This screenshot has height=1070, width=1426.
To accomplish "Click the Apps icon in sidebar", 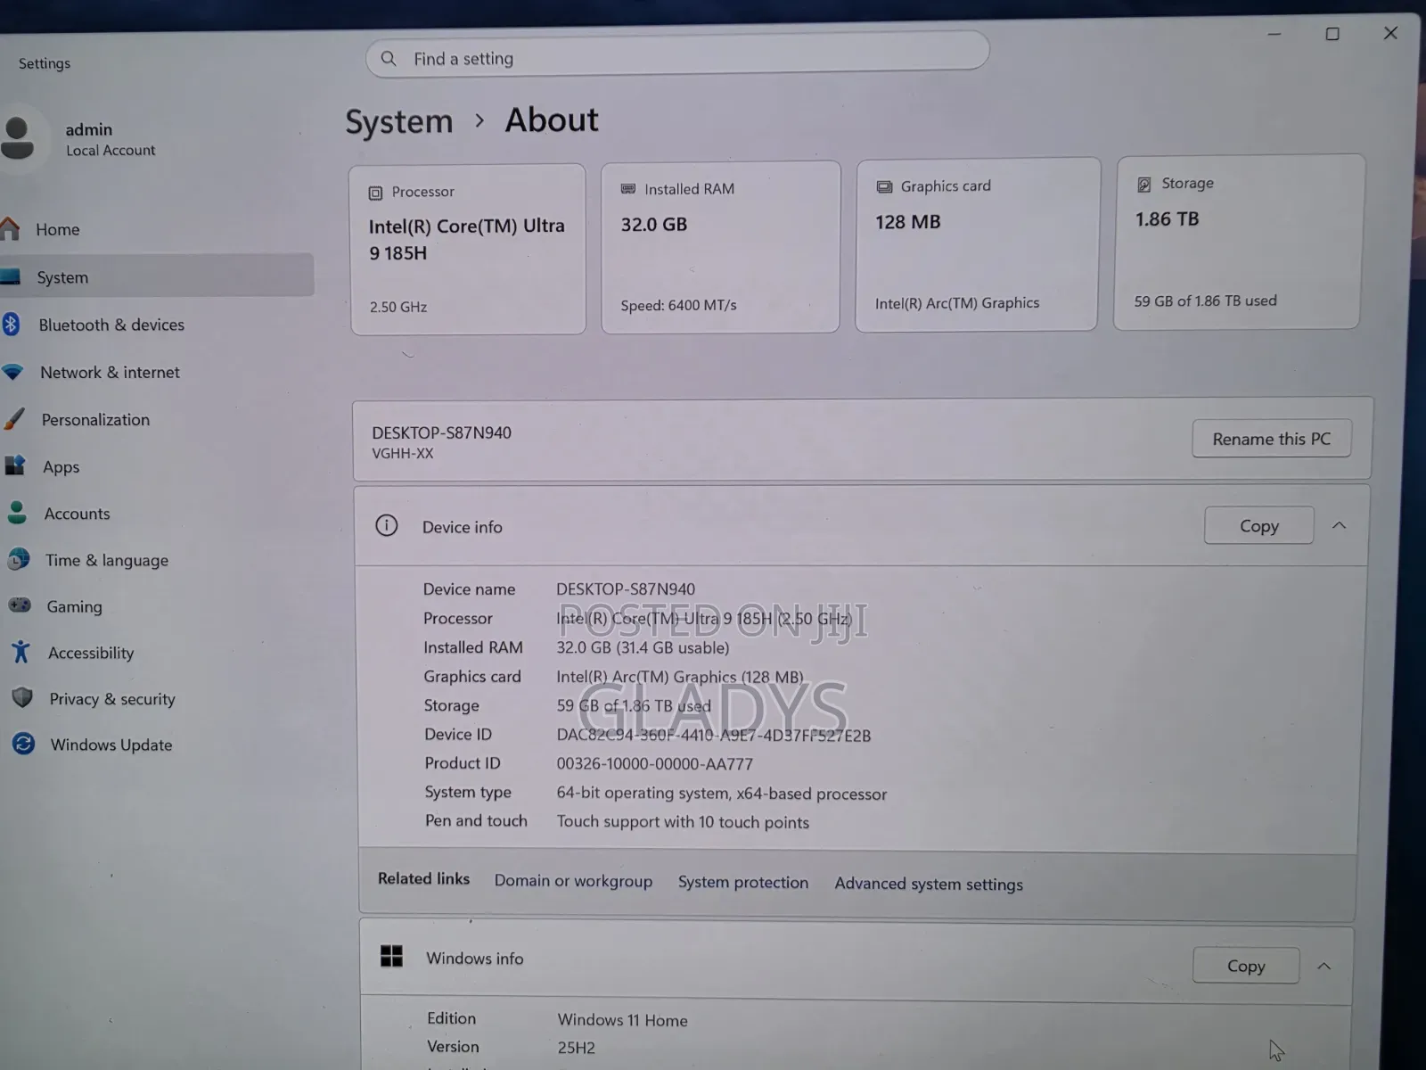I will [15, 465].
